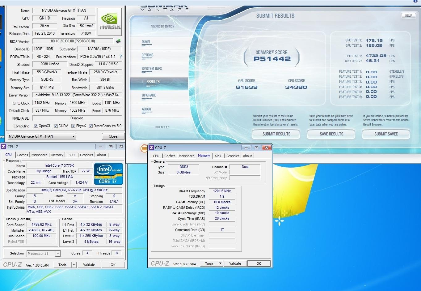
Task: Open the NVIDIA GeForce GTX TITAN dropdown
Action: [x=42, y=136]
